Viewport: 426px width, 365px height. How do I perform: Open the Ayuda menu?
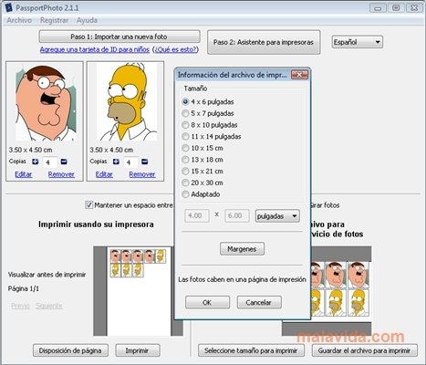87,20
